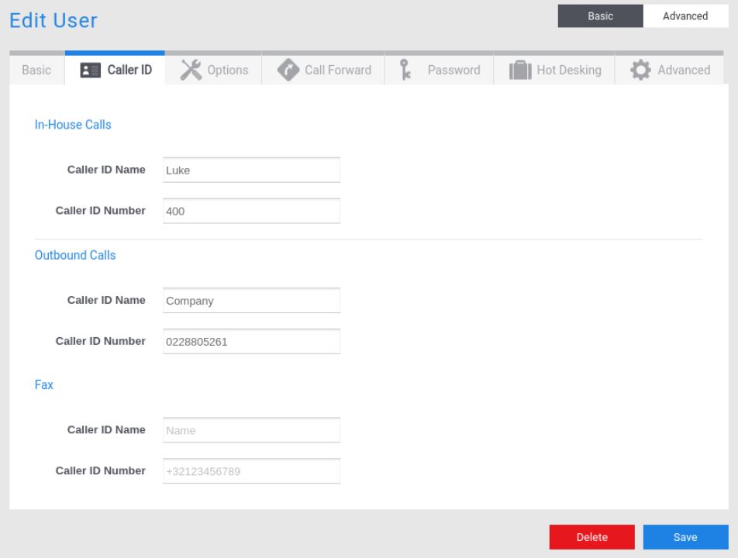Select Outbound Caller ID Number field 0228805261

pyautogui.click(x=251, y=341)
